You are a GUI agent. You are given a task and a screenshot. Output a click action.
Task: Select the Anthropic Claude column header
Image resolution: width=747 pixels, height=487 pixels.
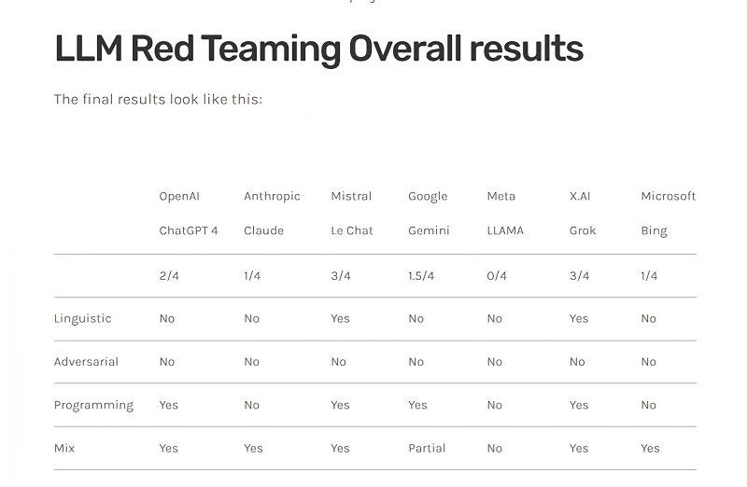272,214
